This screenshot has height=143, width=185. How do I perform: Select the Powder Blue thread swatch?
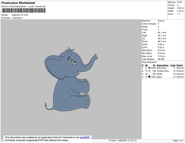point(150,71)
